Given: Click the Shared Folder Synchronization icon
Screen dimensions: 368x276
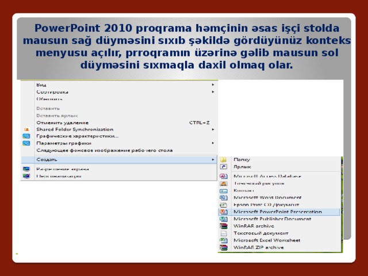Looking at the screenshot, I should [x=27, y=129].
